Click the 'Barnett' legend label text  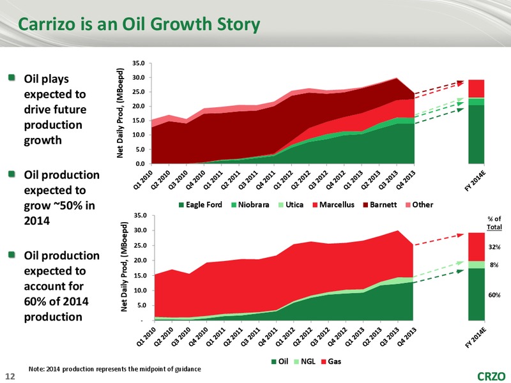383,205
